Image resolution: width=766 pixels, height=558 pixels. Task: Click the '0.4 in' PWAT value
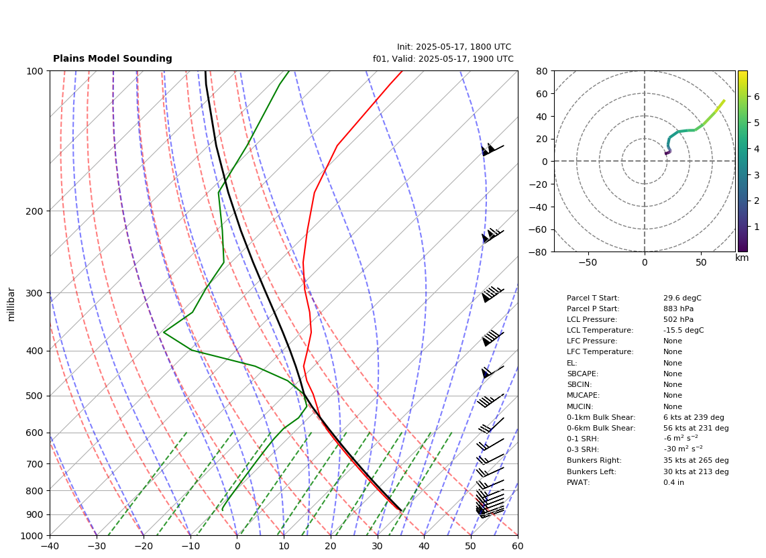[673, 482]
